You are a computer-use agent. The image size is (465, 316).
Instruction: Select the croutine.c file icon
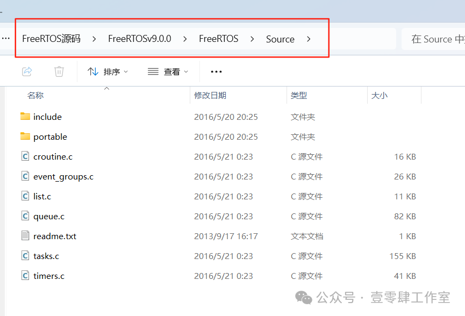(25, 156)
